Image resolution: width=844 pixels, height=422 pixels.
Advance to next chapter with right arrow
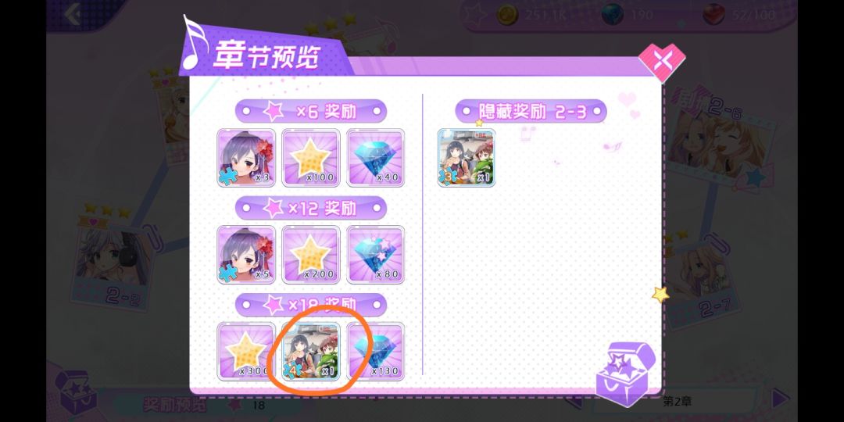(x=779, y=399)
